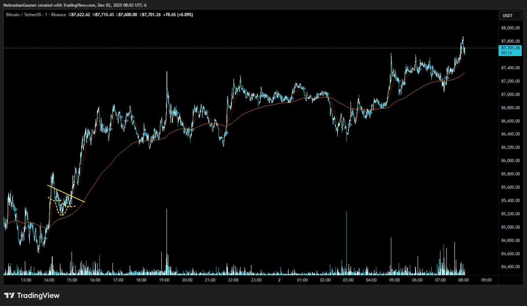Click the 03:00 time axis label
This screenshot has width=527, height=306.
[x=348, y=280]
